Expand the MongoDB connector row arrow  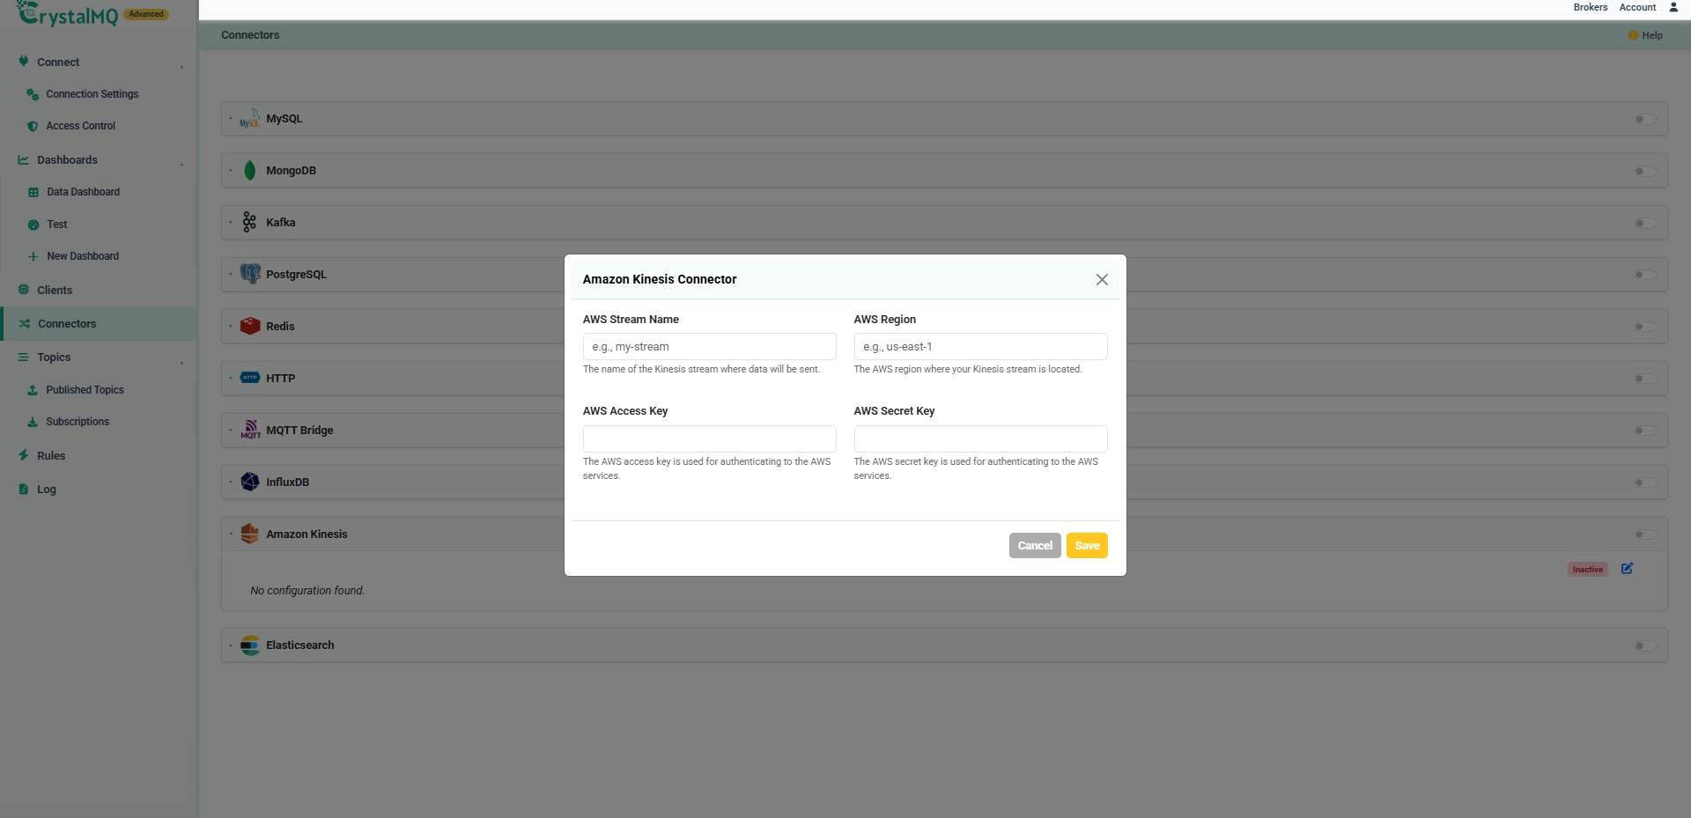[x=231, y=170]
